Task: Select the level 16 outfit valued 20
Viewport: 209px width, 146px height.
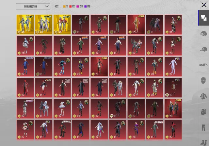Action: coord(154,88)
